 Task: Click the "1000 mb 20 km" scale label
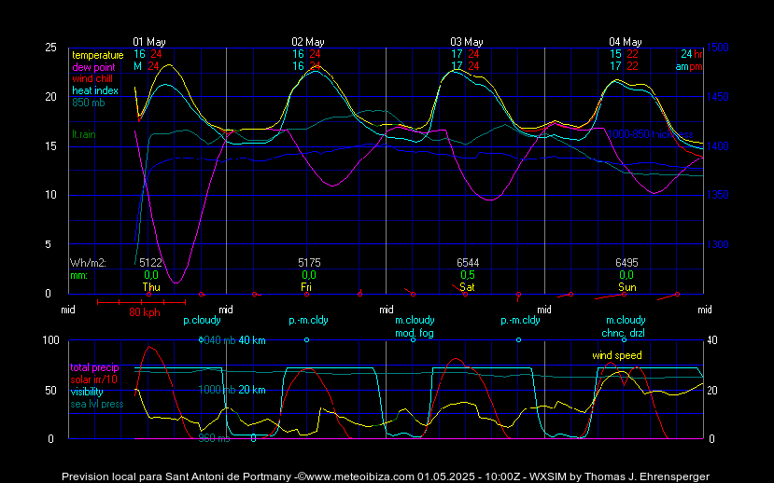point(232,390)
